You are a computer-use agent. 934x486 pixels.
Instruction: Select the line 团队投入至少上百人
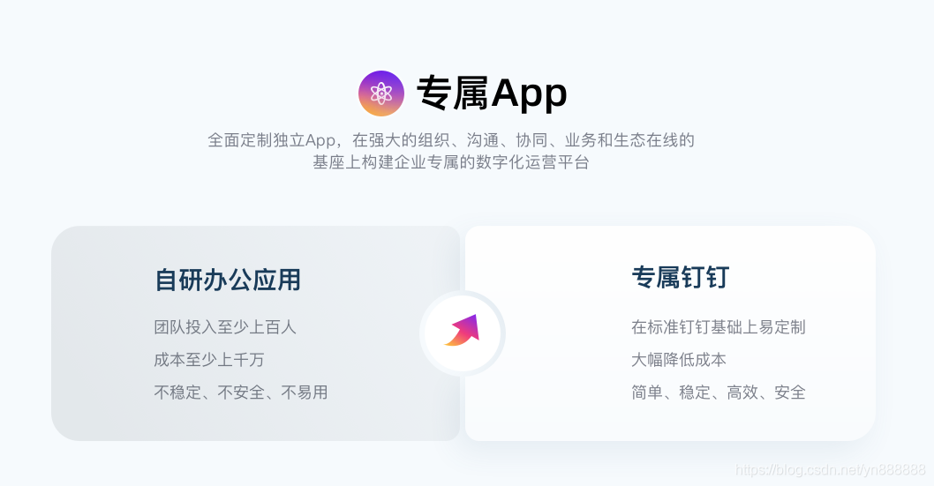(225, 327)
